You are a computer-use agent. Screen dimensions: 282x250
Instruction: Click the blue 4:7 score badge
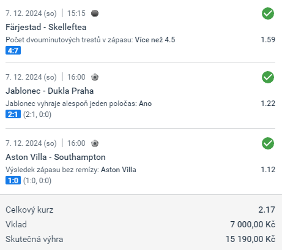13,50
